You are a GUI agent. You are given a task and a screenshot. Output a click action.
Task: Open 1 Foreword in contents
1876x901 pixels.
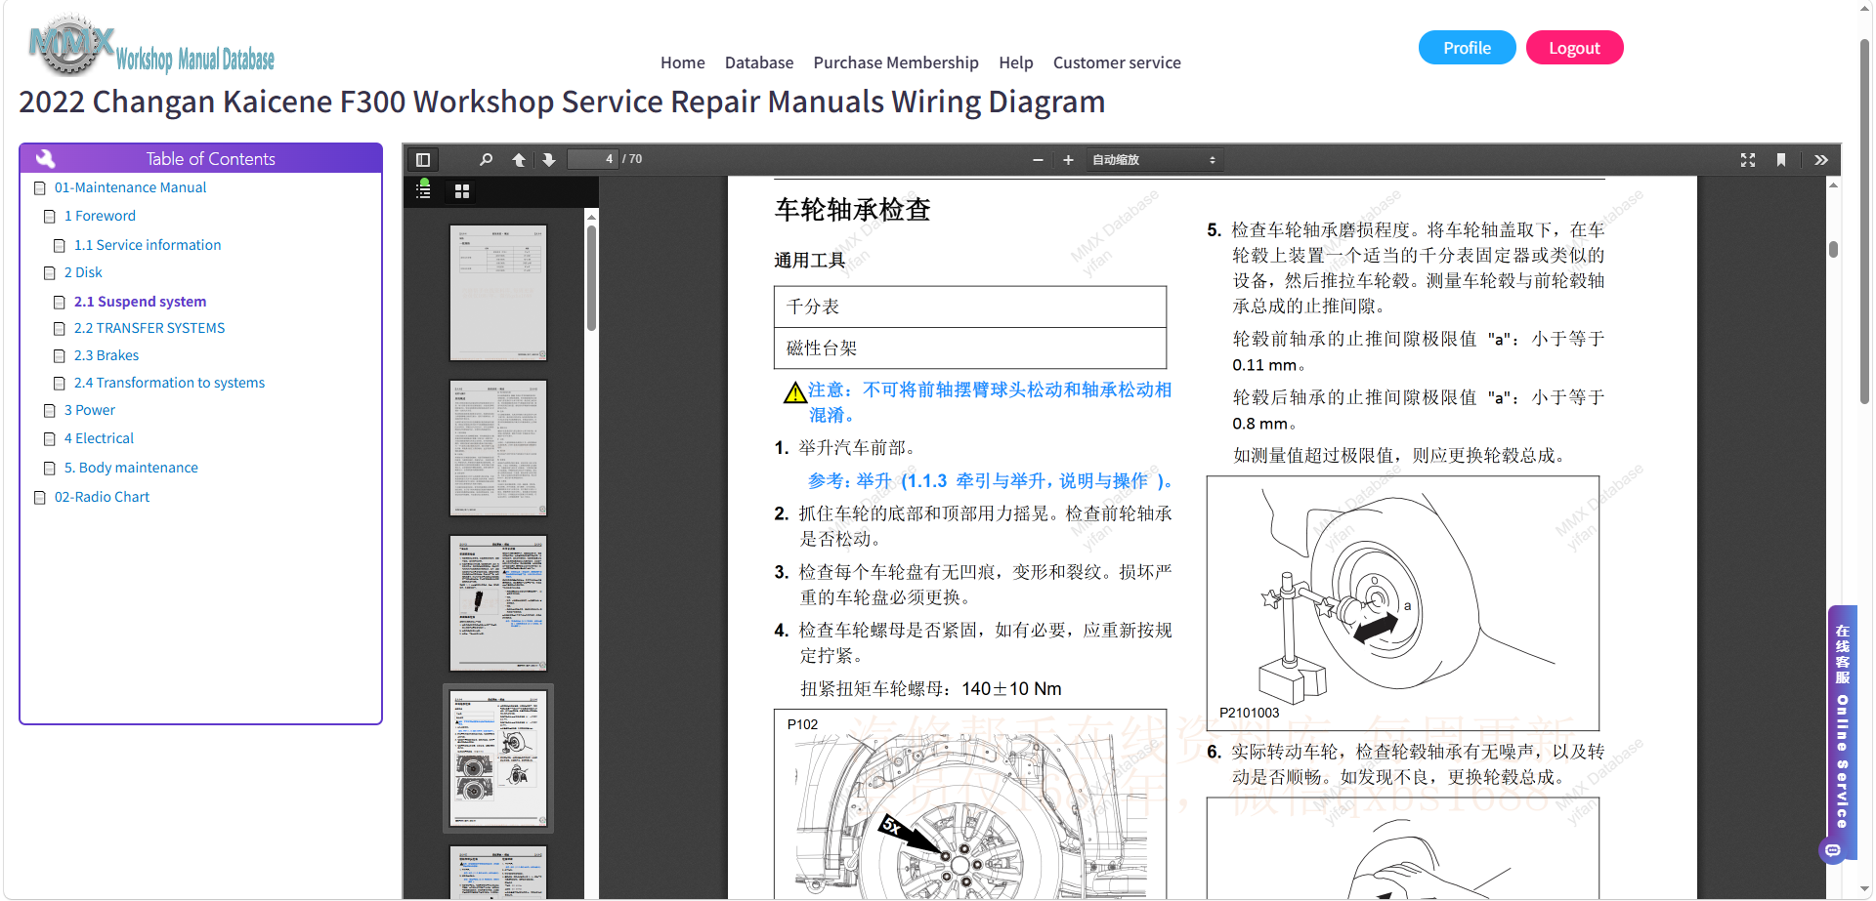pyautogui.click(x=100, y=216)
